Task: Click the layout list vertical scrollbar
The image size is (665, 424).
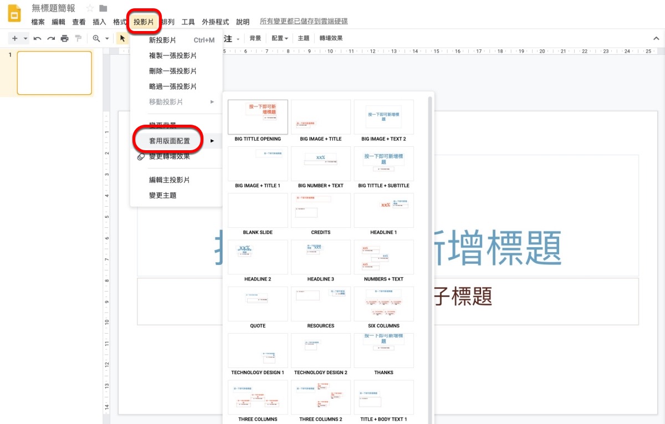Action: pos(429,259)
